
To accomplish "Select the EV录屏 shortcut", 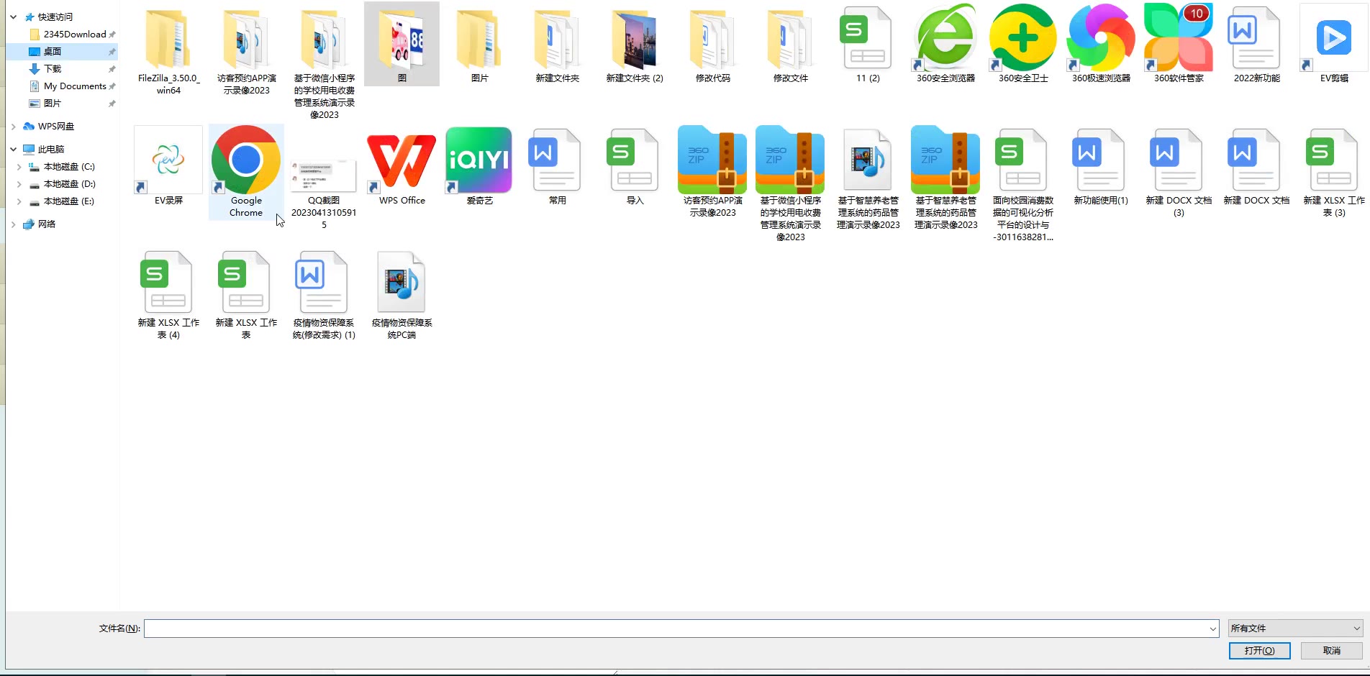I will click(x=168, y=167).
